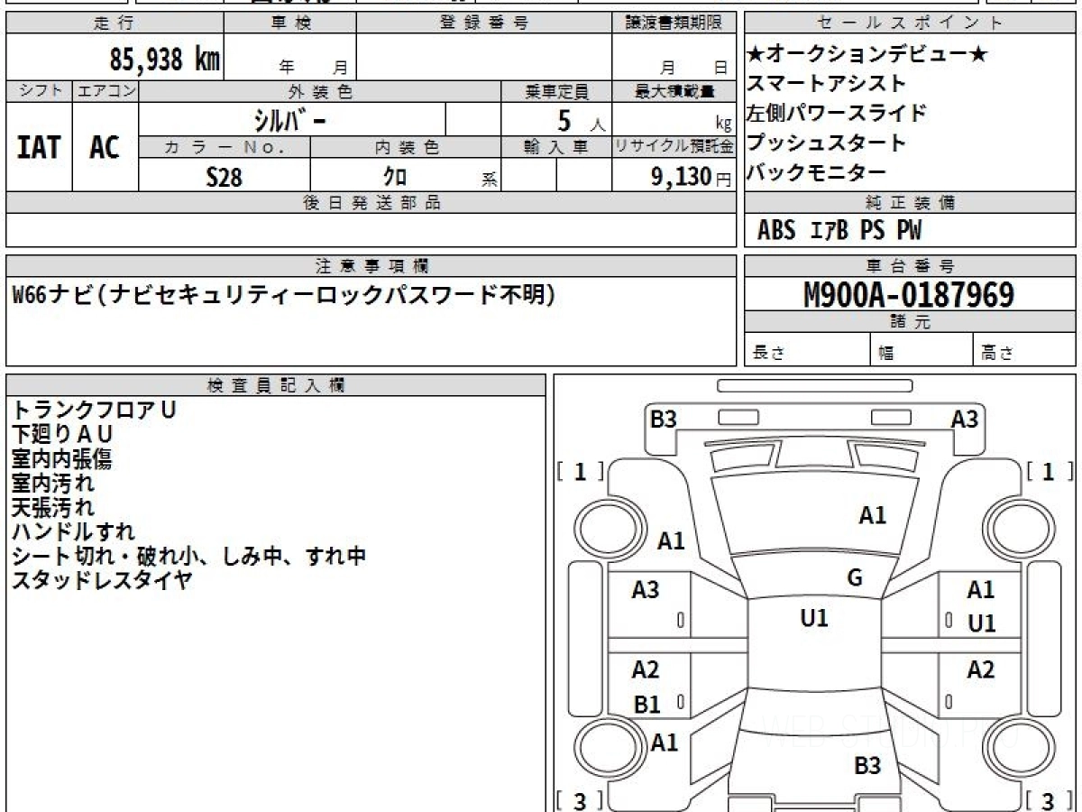Click the B3 mark on rear panel

point(867,766)
